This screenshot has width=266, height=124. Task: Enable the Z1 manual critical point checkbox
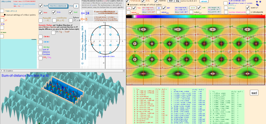(x=2, y=20)
